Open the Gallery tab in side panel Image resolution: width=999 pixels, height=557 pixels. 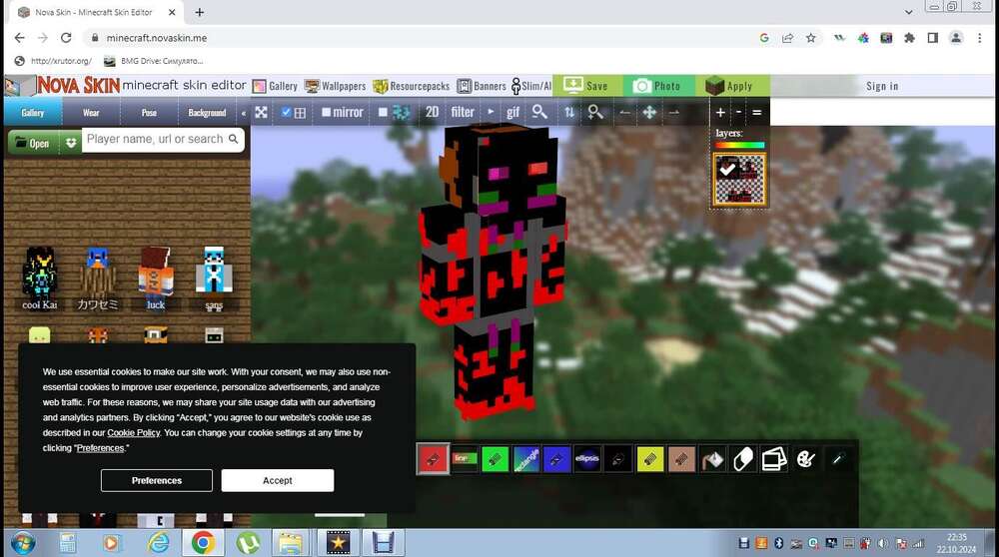coord(33,113)
